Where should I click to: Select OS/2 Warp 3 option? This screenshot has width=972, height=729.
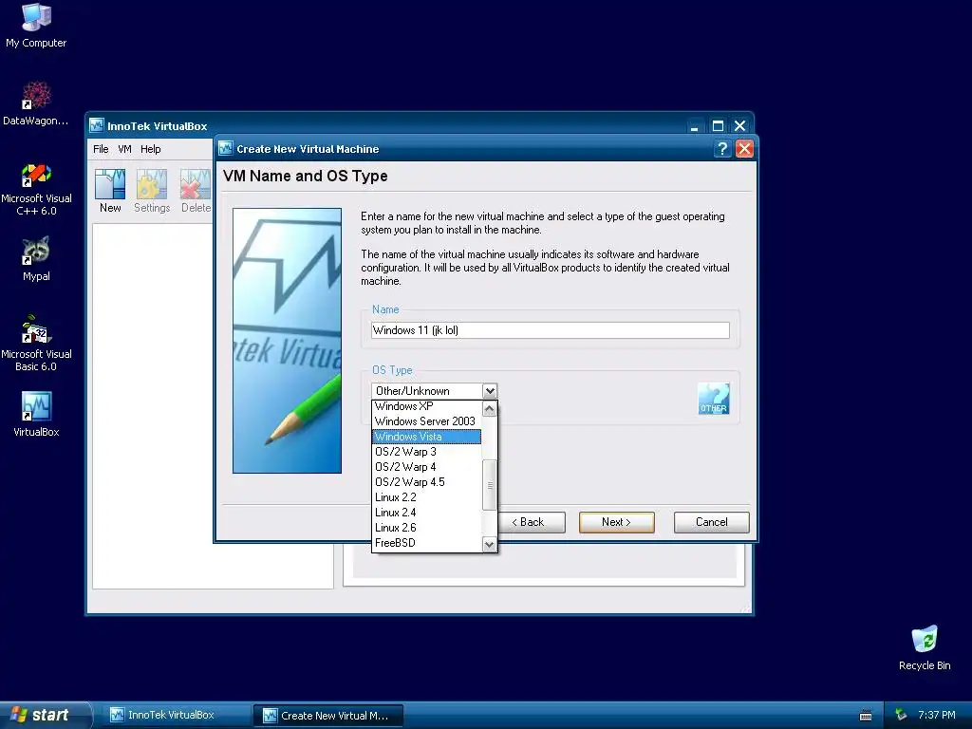point(426,452)
